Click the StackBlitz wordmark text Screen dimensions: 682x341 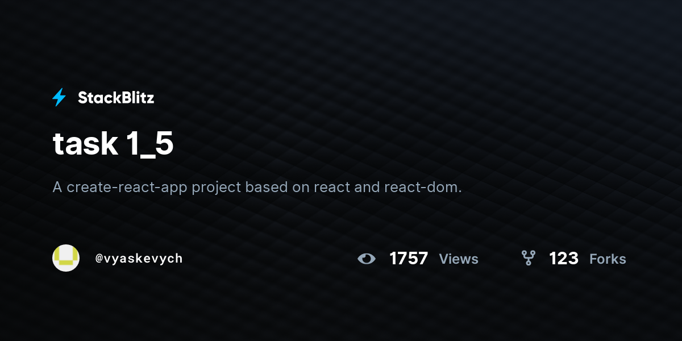tap(116, 98)
